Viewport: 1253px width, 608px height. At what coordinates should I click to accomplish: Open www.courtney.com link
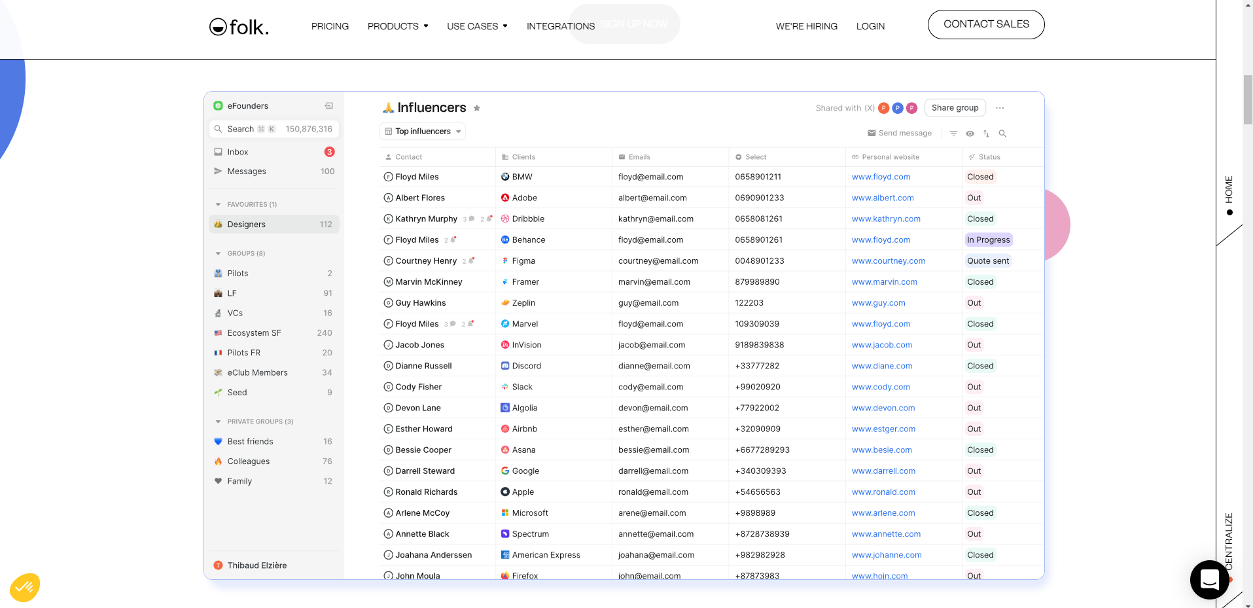coord(889,260)
